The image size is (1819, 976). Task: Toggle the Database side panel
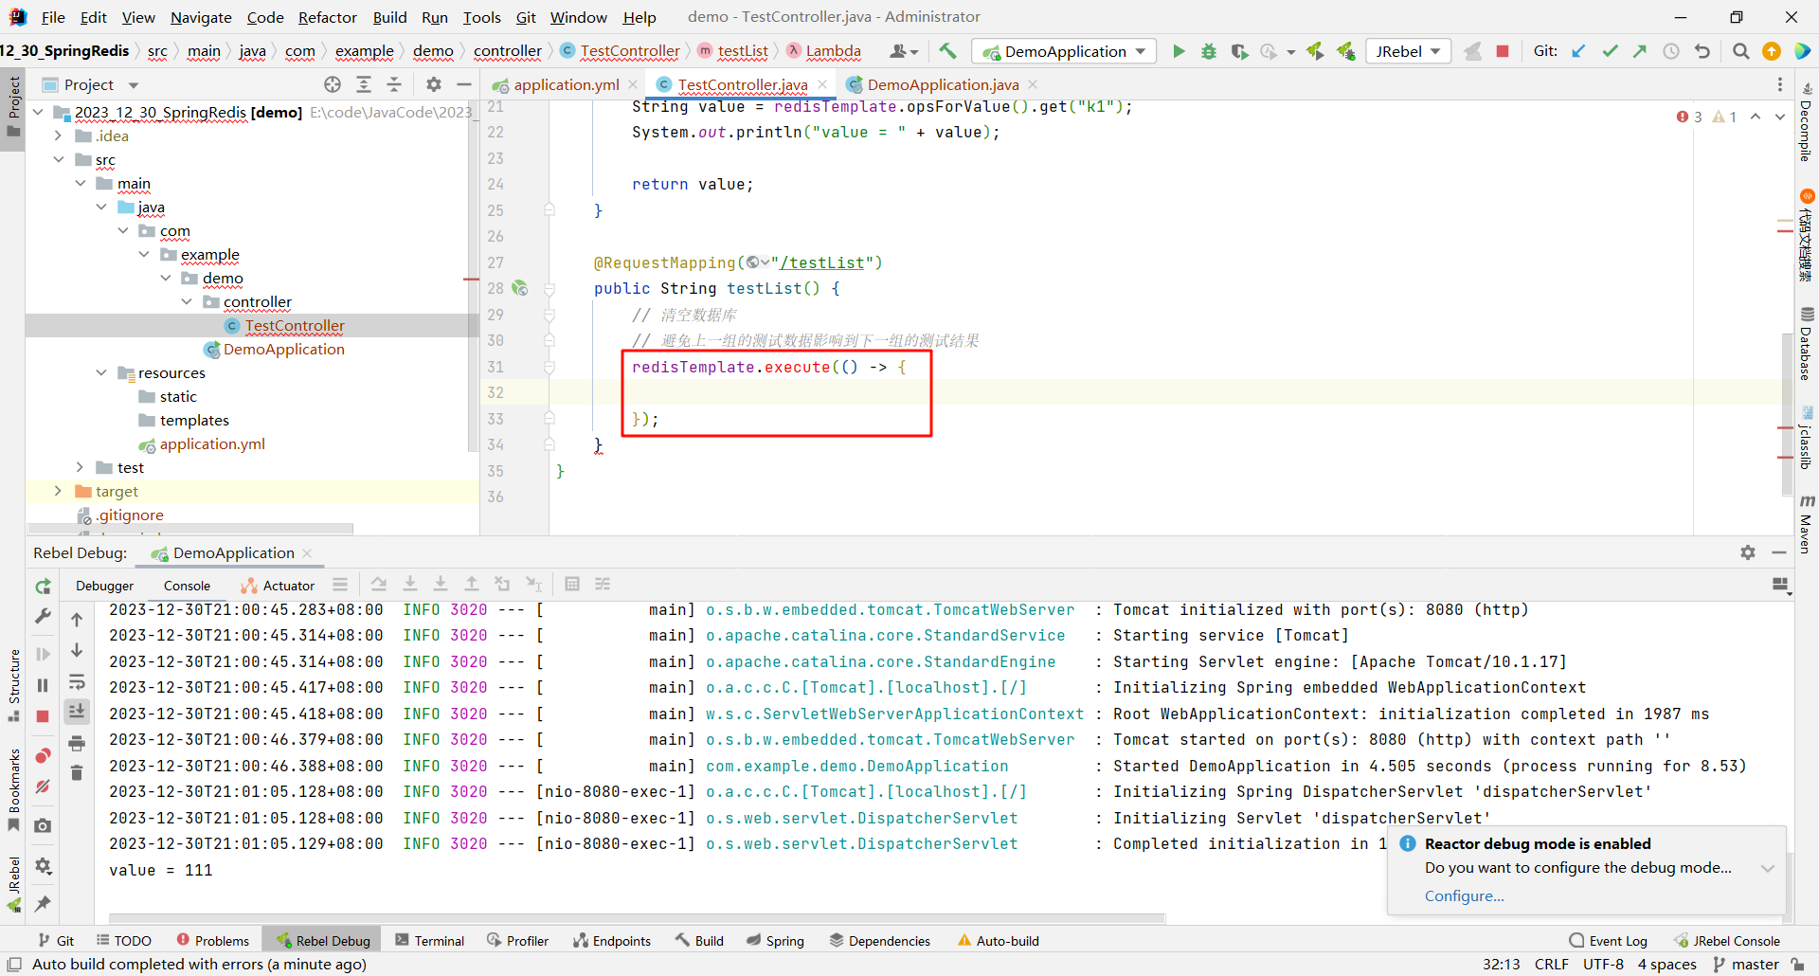[1806, 343]
